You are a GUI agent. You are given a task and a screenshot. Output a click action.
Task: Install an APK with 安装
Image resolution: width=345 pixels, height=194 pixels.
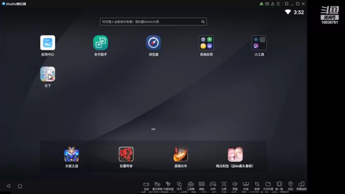246,186
